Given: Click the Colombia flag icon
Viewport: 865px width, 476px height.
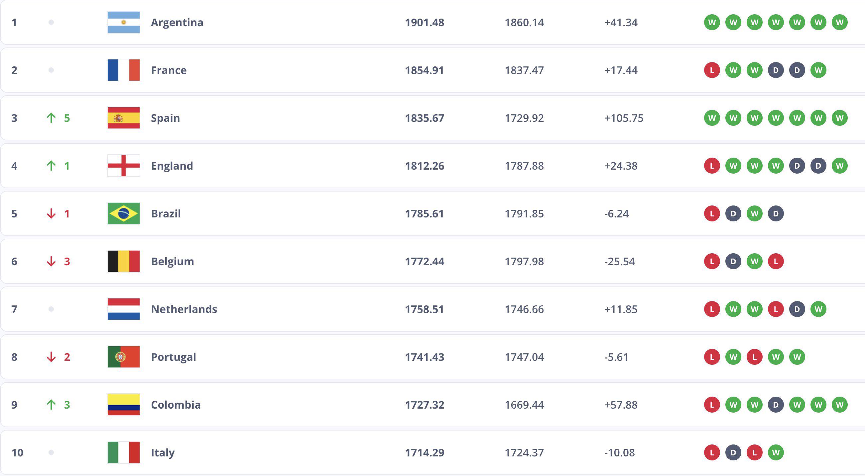Looking at the screenshot, I should point(124,405).
